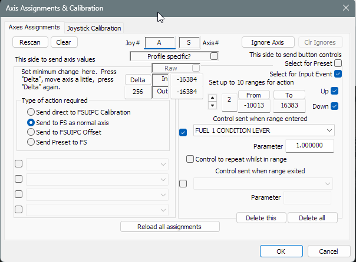Open the fourth axis control dropdown
The height and width of the screenshot is (262, 356).
97,210
